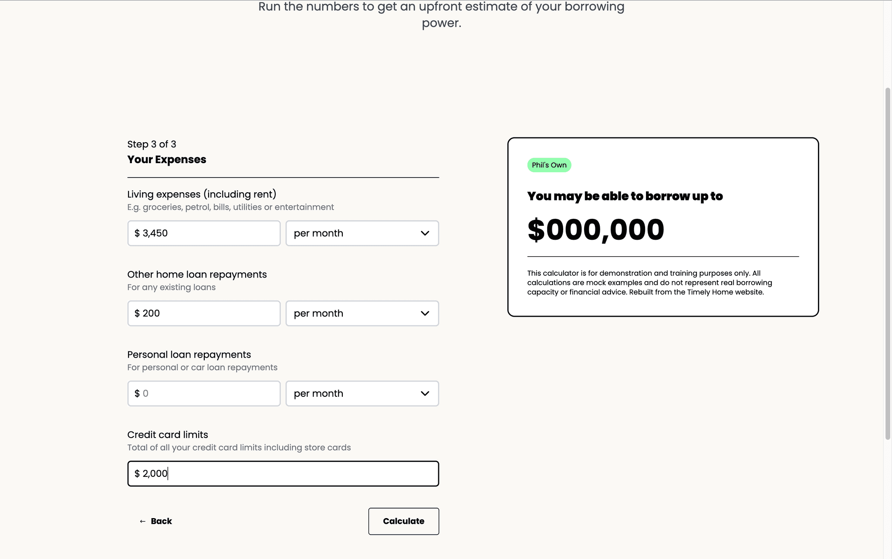Click the calculator disclaimer text
Screen dimensions: 892x559
coord(650,283)
